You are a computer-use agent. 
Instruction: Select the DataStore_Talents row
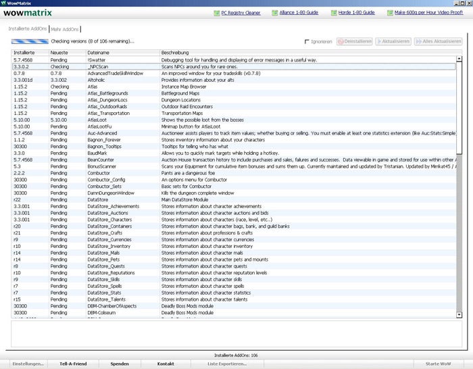point(234,299)
